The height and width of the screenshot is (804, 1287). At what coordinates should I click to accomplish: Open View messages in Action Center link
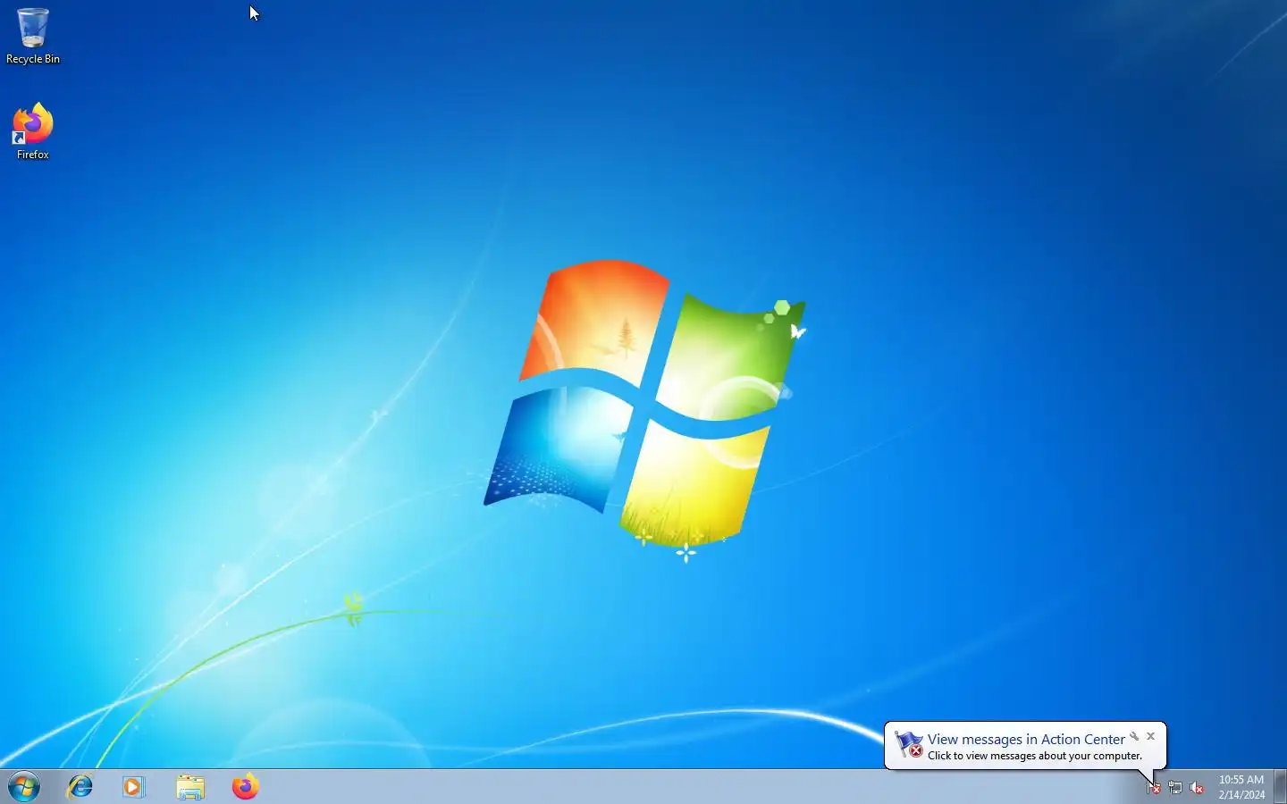1026,739
